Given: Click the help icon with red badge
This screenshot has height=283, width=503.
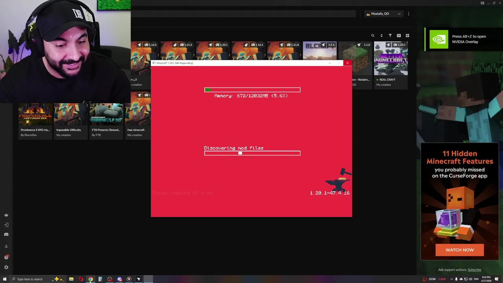Looking at the screenshot, I should coord(6,257).
